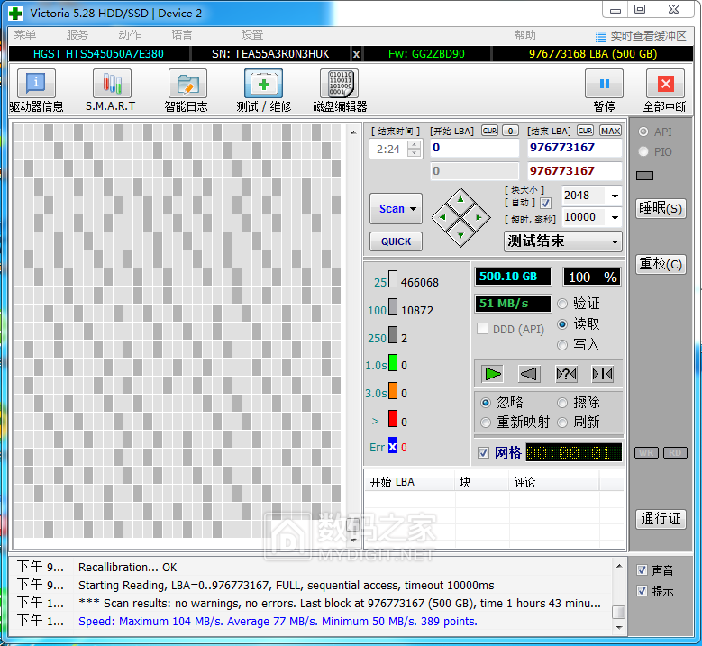This screenshot has height=646, width=702.
Task: Click the up arrow on the diamond navigator
Action: click(x=460, y=200)
